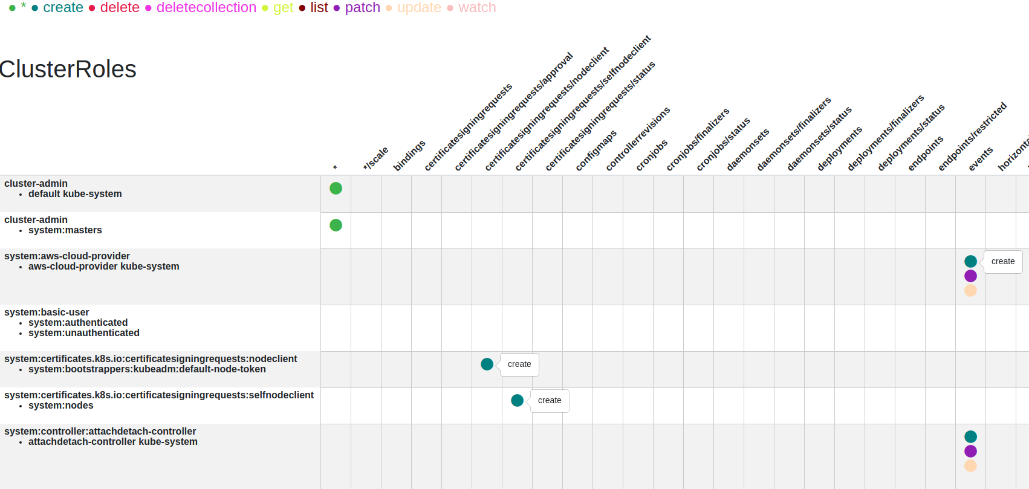This screenshot has height=489, width=1029.
Task: Click the deletecollection legend label
Action: click(206, 7)
